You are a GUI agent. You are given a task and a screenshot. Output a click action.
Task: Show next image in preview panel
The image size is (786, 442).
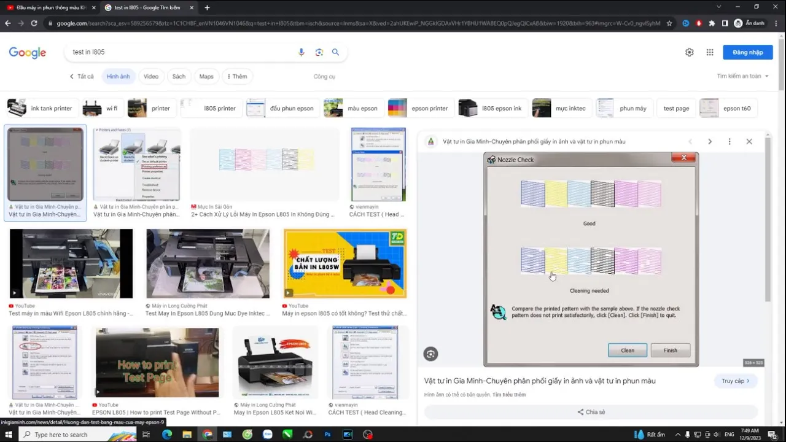click(709, 141)
